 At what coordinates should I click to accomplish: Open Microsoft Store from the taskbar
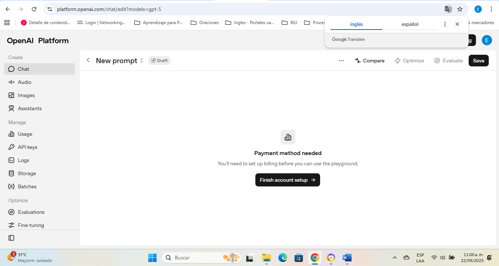[x=299, y=258]
